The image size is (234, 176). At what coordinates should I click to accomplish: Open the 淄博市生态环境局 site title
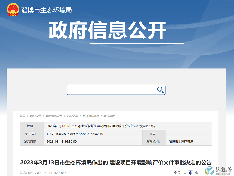point(47,10)
